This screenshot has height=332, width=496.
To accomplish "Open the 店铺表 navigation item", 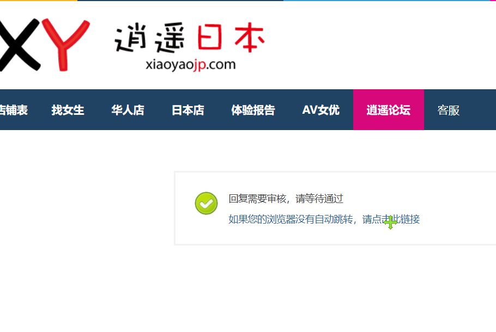I will coord(13,110).
